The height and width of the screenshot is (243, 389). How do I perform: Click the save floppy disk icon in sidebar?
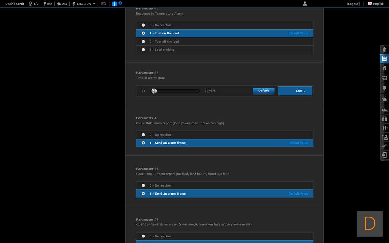coord(384,59)
